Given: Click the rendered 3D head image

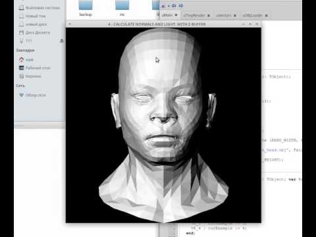Looking at the screenshot, I should click(163, 125).
